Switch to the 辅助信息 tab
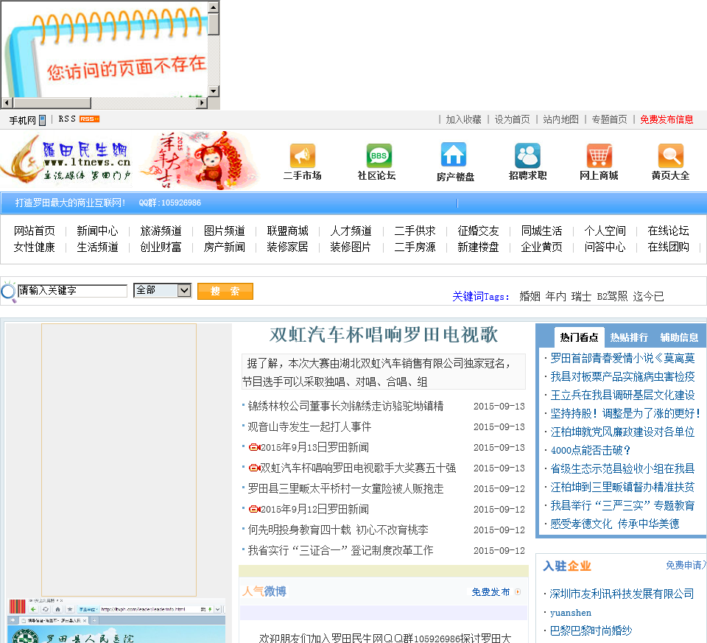Viewport: 707px width, 643px height. tap(679, 337)
